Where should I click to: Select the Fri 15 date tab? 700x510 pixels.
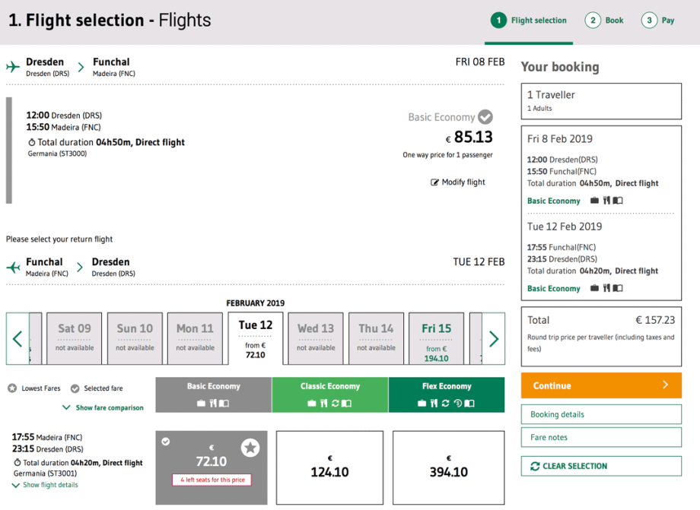436,338
